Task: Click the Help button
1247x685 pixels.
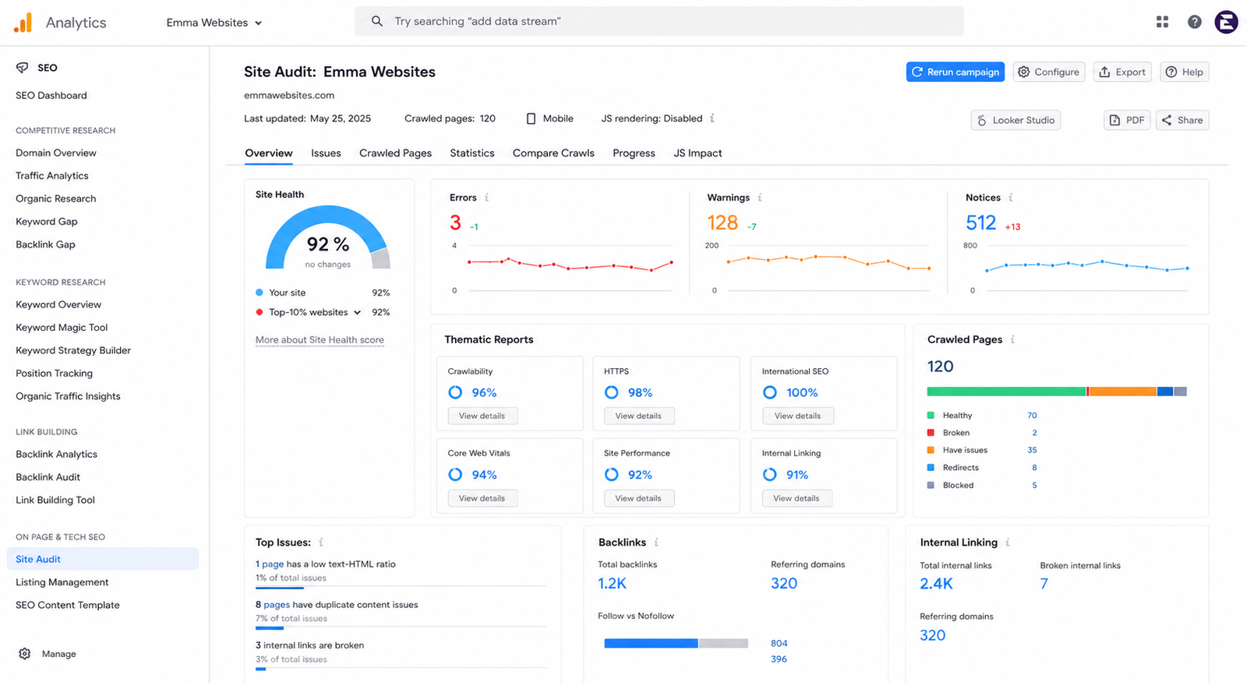Action: tap(1185, 72)
